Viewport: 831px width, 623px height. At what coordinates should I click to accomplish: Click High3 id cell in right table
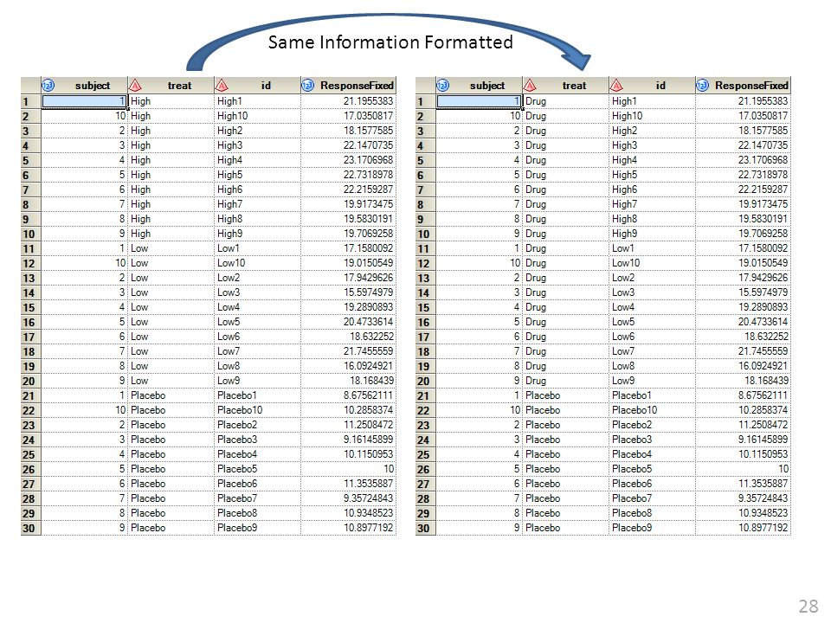click(652, 145)
